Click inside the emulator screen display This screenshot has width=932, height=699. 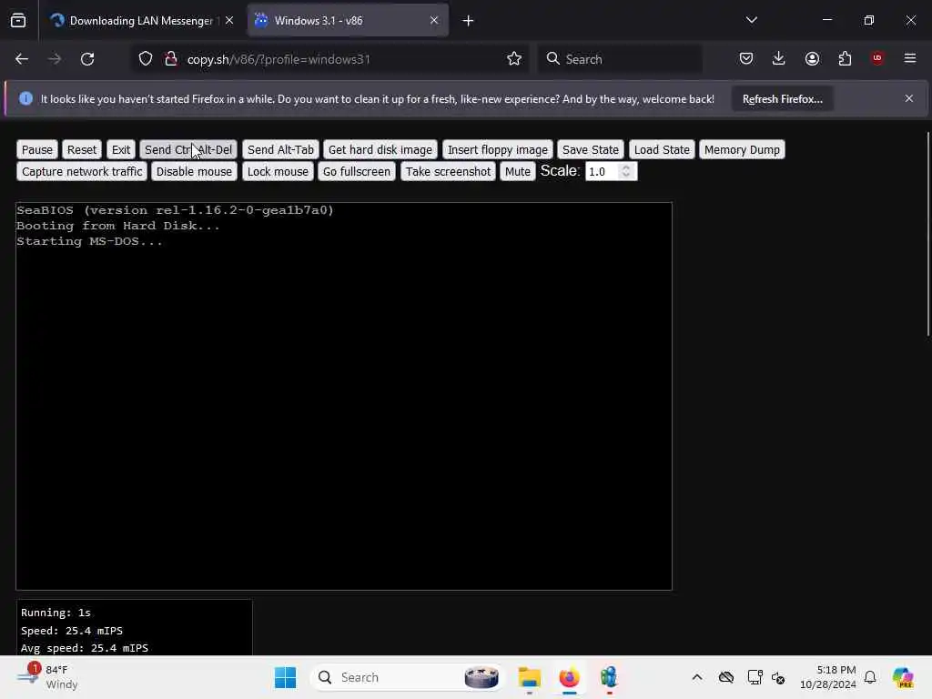344,396
